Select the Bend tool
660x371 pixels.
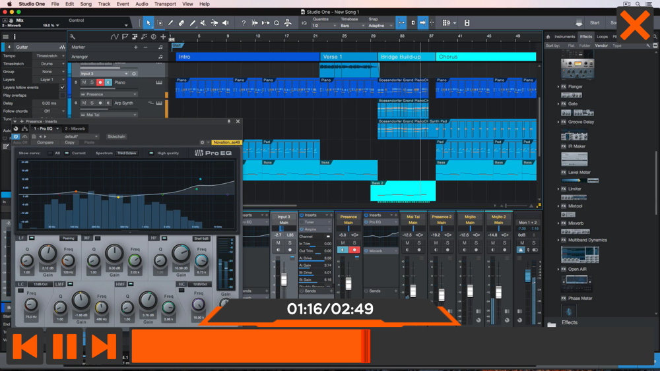[x=214, y=23]
